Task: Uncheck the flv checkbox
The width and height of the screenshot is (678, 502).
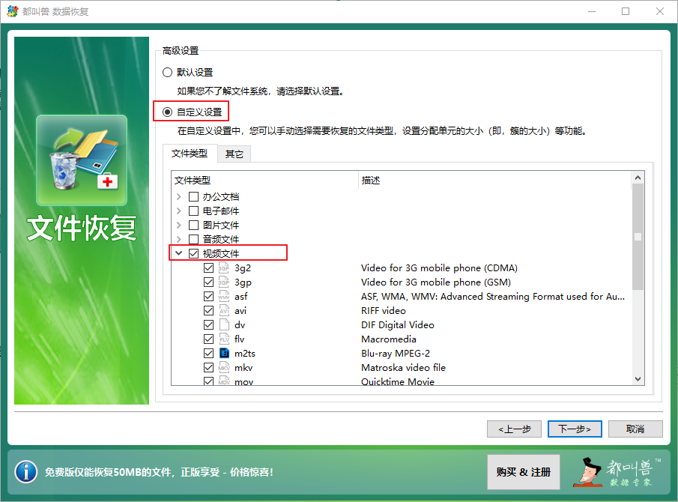Action: (x=208, y=339)
